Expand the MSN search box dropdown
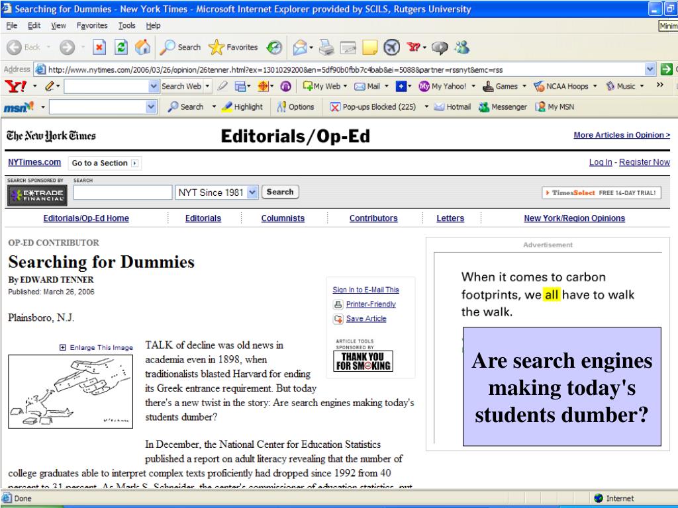 [x=151, y=106]
